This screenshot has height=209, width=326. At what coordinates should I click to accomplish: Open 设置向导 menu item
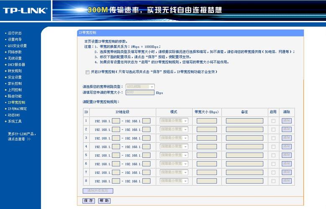pos(15,39)
